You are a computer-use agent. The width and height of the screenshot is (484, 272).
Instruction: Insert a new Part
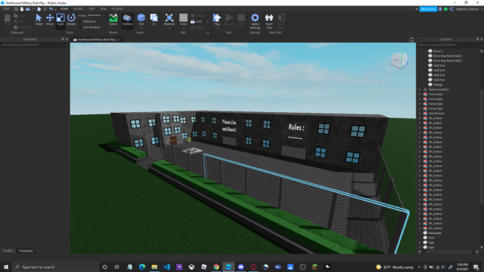pos(141,18)
